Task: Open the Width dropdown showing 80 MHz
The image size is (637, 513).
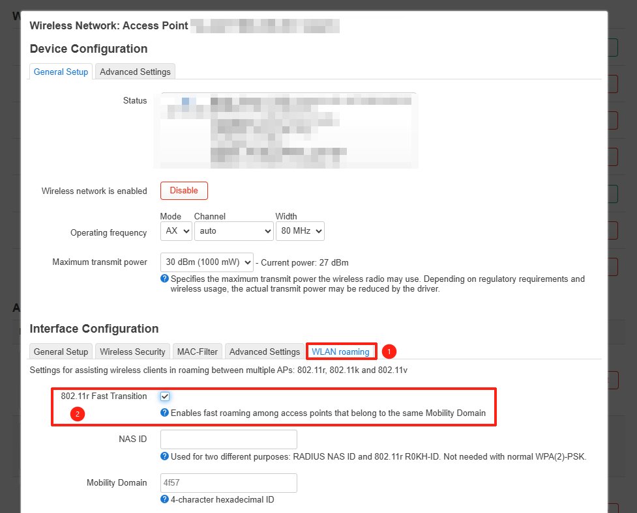Action: pyautogui.click(x=300, y=231)
